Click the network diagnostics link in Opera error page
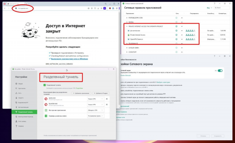 tap(69, 59)
